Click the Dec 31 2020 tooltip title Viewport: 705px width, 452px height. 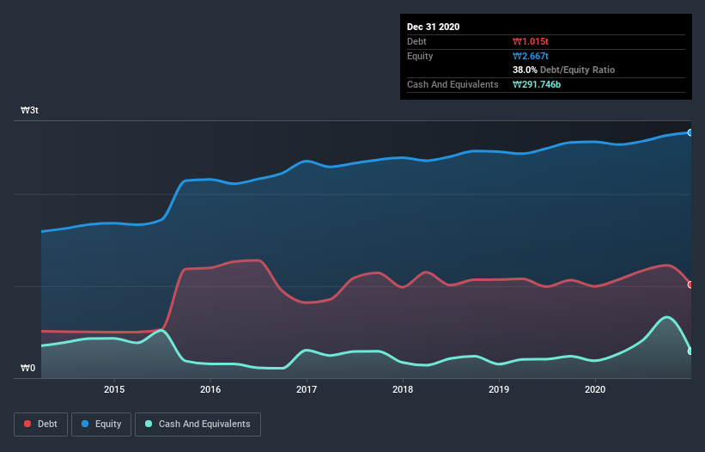(433, 27)
